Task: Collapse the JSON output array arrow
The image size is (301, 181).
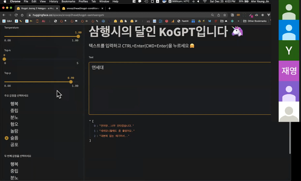Action: coord(90,121)
